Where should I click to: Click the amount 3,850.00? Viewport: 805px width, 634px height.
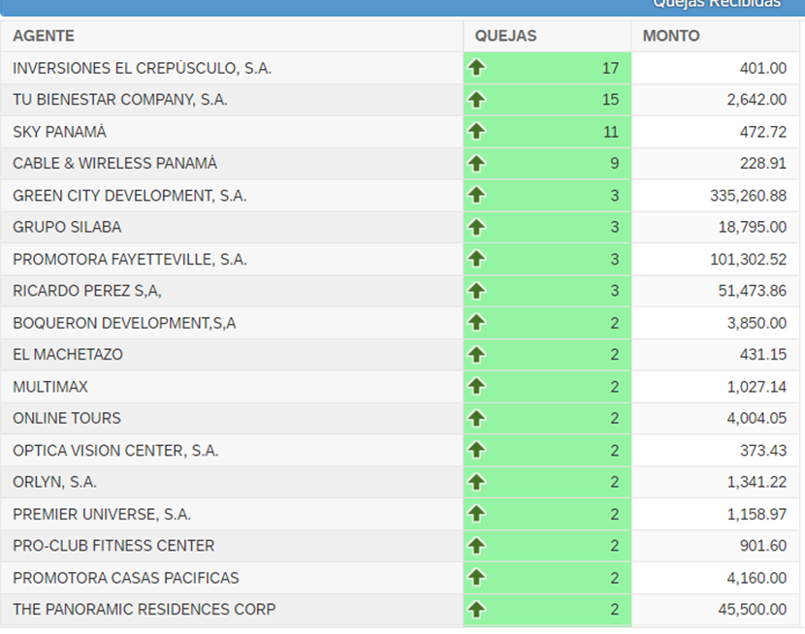point(757,323)
